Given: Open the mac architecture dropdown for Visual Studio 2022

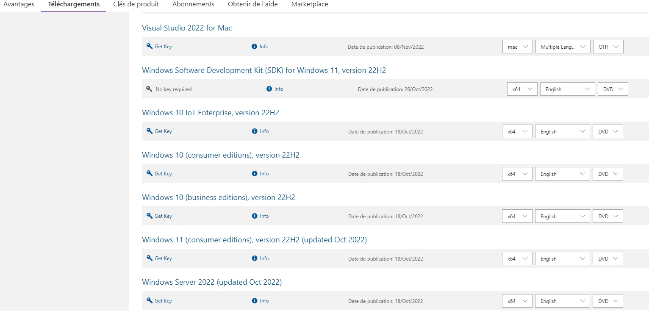Looking at the screenshot, I should pyautogui.click(x=518, y=47).
